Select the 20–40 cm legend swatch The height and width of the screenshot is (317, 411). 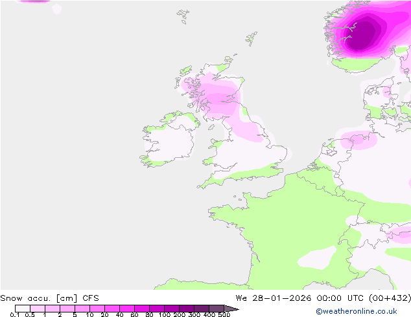(112, 309)
